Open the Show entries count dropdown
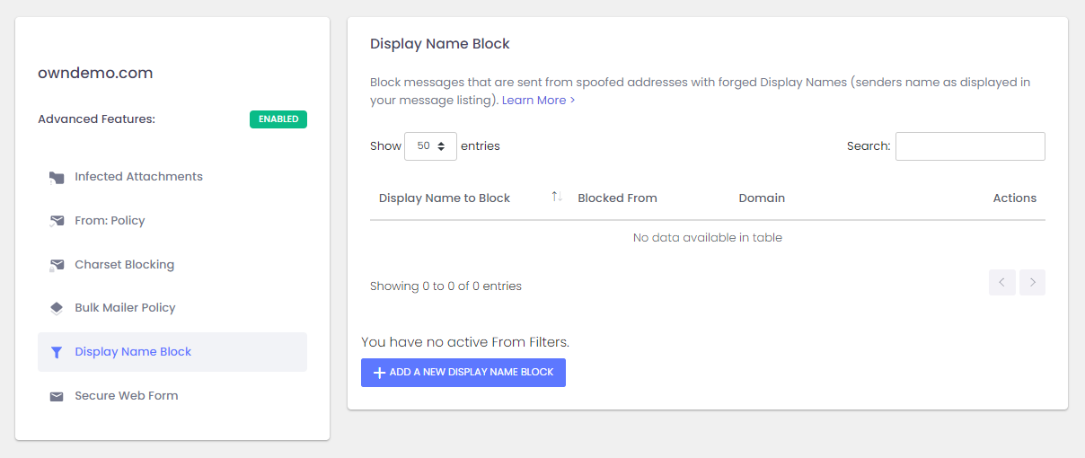 [430, 146]
